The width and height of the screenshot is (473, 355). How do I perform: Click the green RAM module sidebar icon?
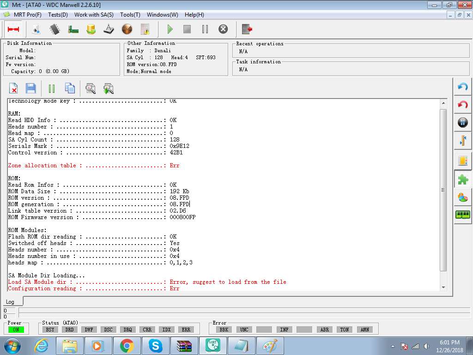[x=463, y=214]
